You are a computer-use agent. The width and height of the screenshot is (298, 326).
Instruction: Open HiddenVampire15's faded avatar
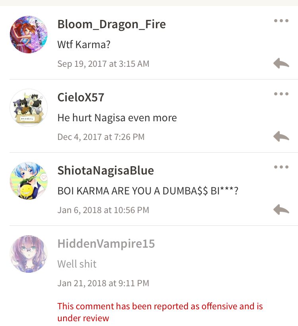[29, 254]
